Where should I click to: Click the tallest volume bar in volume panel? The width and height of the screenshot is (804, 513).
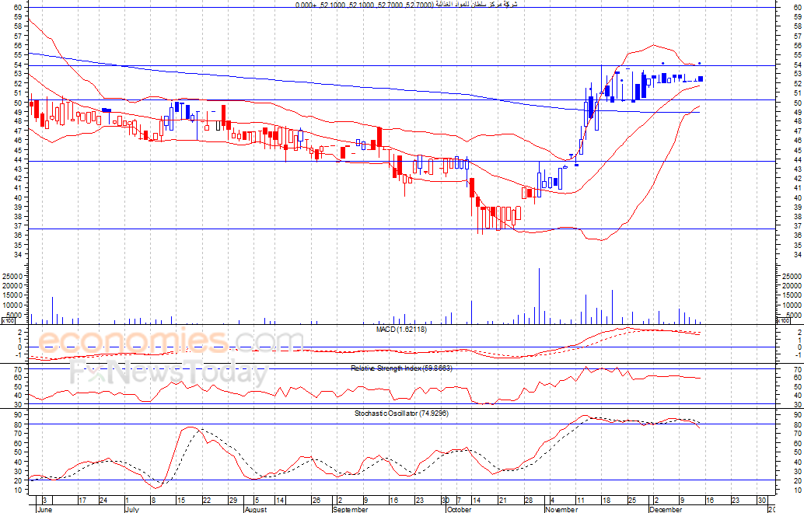tap(538, 296)
